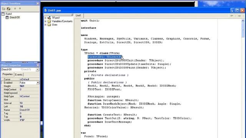Screen dimensions: 246x138
Task: Close the Object TreeView panel
Action: point(38,3)
